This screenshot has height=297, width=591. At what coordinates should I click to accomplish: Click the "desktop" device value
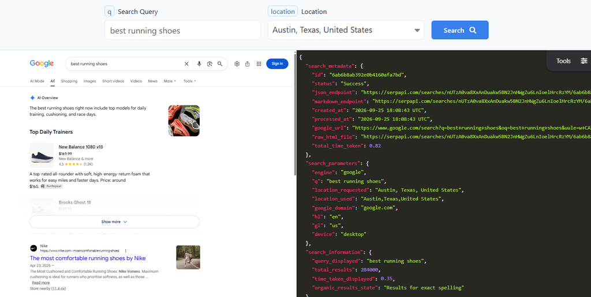[354, 235]
